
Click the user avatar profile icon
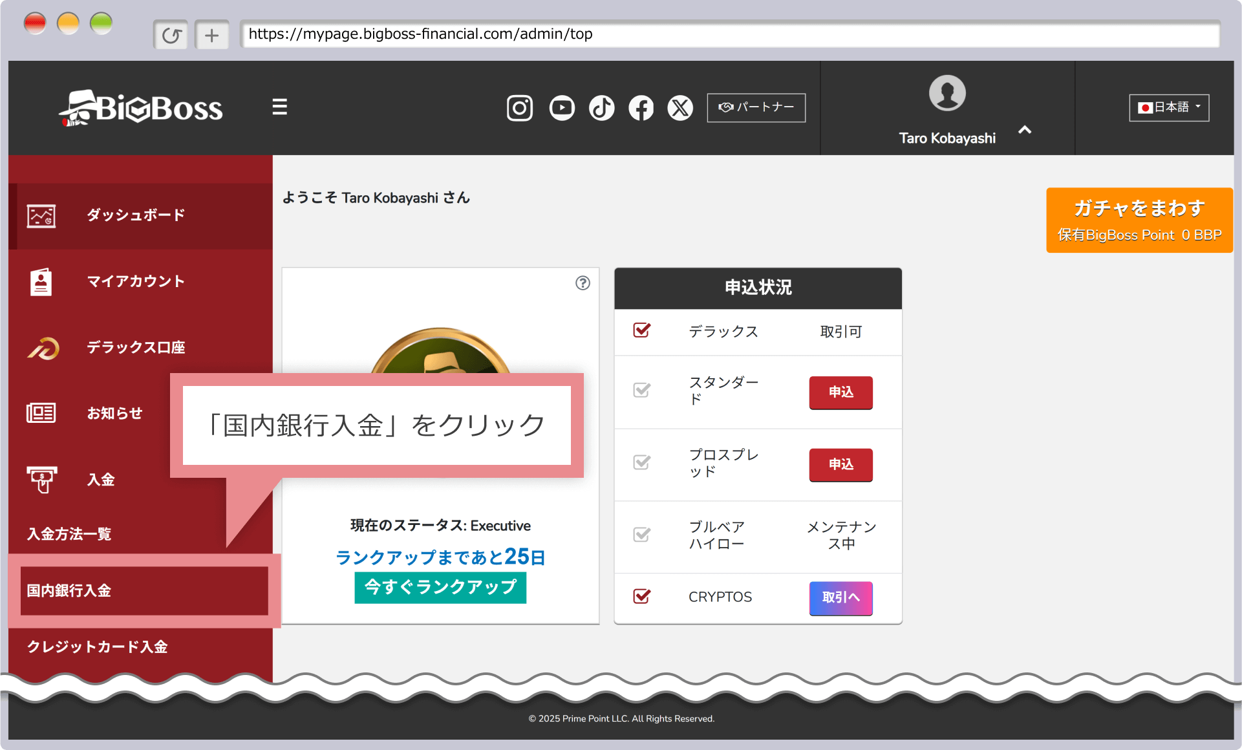tap(947, 94)
